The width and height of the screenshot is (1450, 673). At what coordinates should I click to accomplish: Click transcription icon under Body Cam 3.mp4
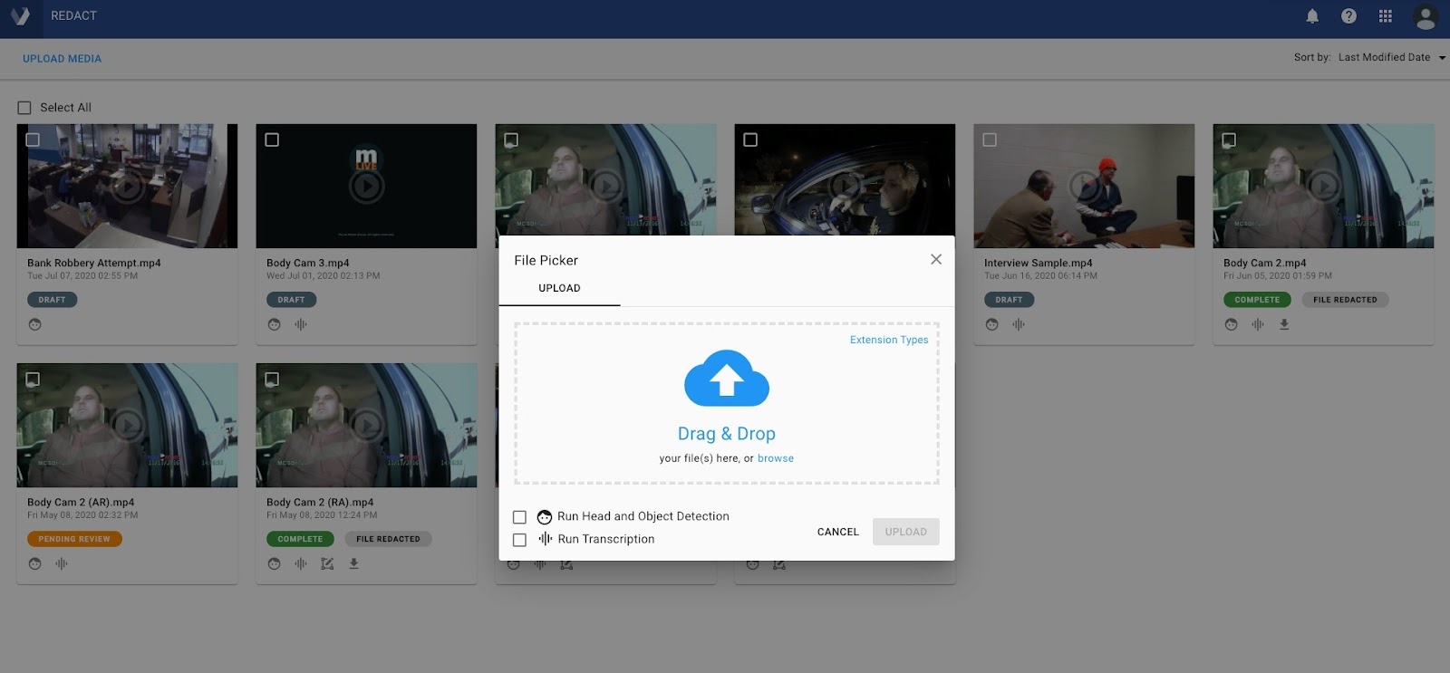[x=301, y=324]
